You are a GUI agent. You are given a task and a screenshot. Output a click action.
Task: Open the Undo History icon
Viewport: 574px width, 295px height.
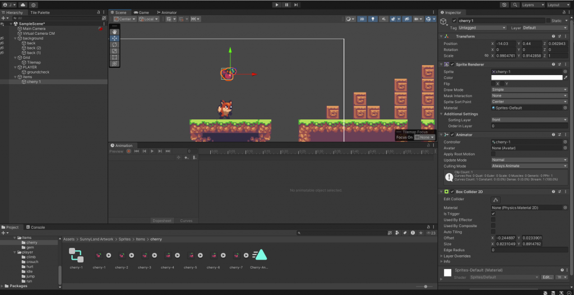tap(504, 4)
